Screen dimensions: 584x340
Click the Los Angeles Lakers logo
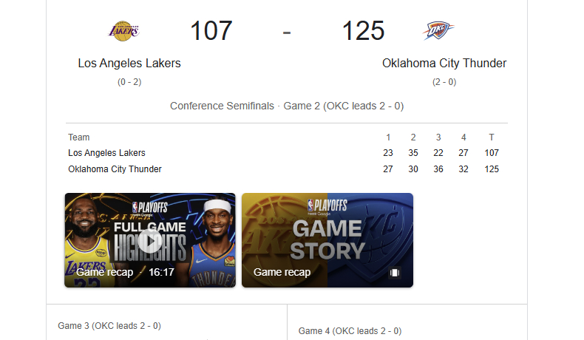click(124, 31)
